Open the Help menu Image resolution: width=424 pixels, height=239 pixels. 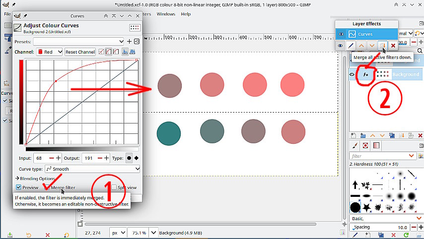tap(186, 14)
